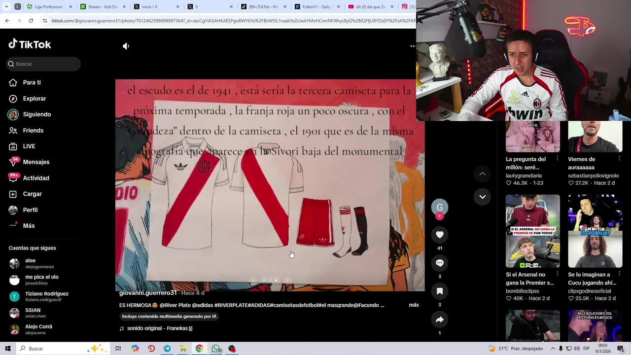Open Si el Arsenal no gana video thumbnail
Image resolution: width=631 pixels, height=355 pixels.
coord(532,231)
